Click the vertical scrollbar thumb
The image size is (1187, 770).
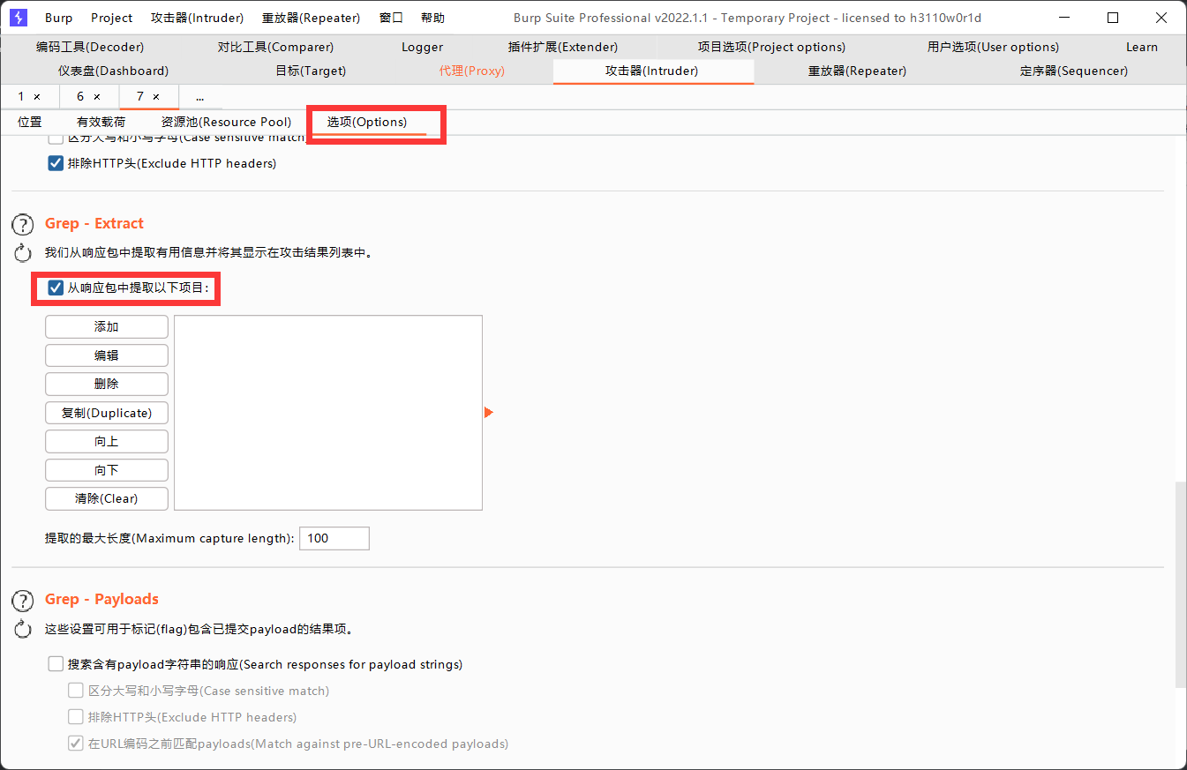coord(1181,584)
